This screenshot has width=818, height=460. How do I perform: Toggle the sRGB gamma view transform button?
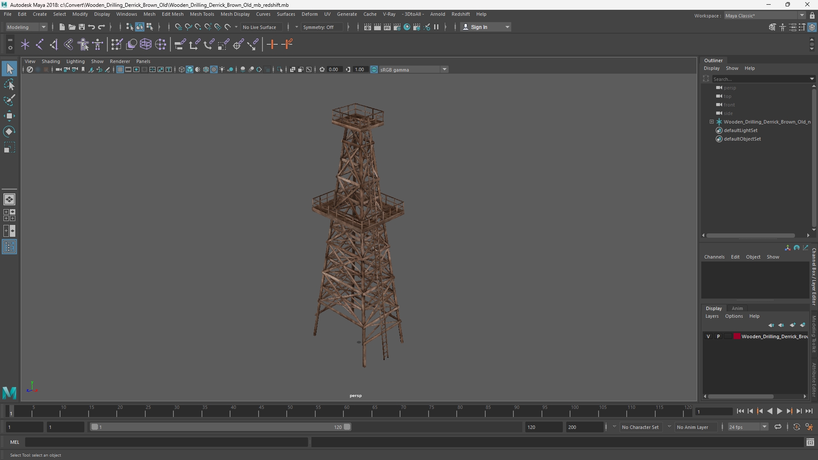[374, 69]
